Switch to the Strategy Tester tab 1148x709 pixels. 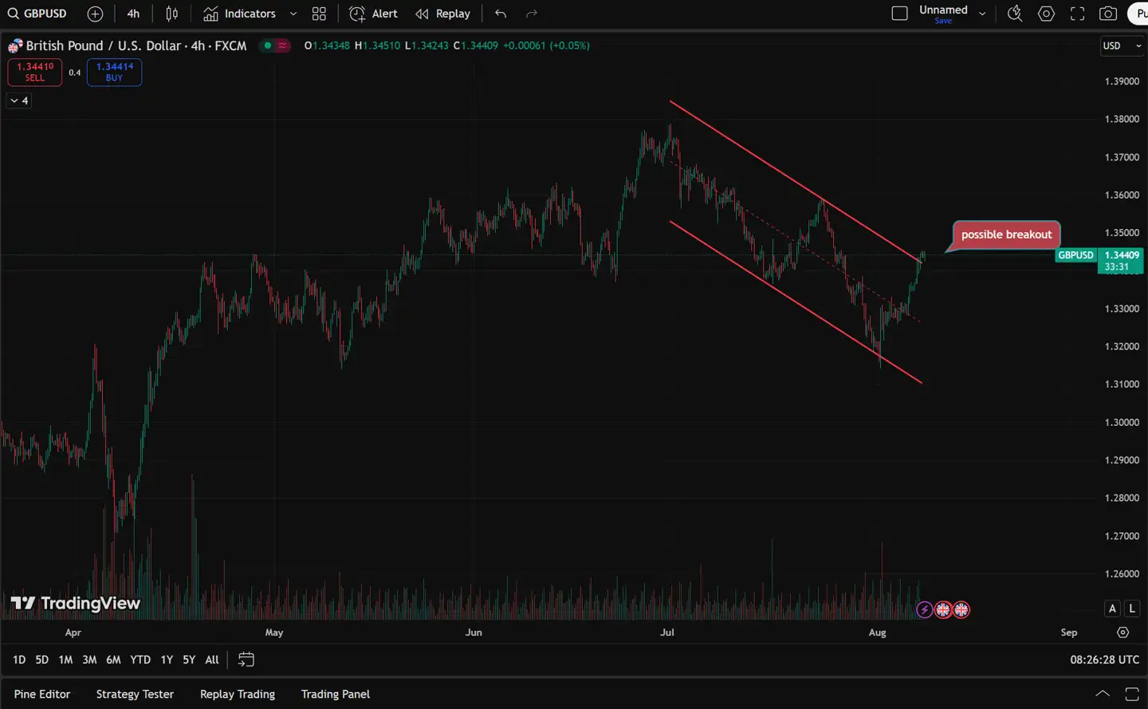(135, 694)
